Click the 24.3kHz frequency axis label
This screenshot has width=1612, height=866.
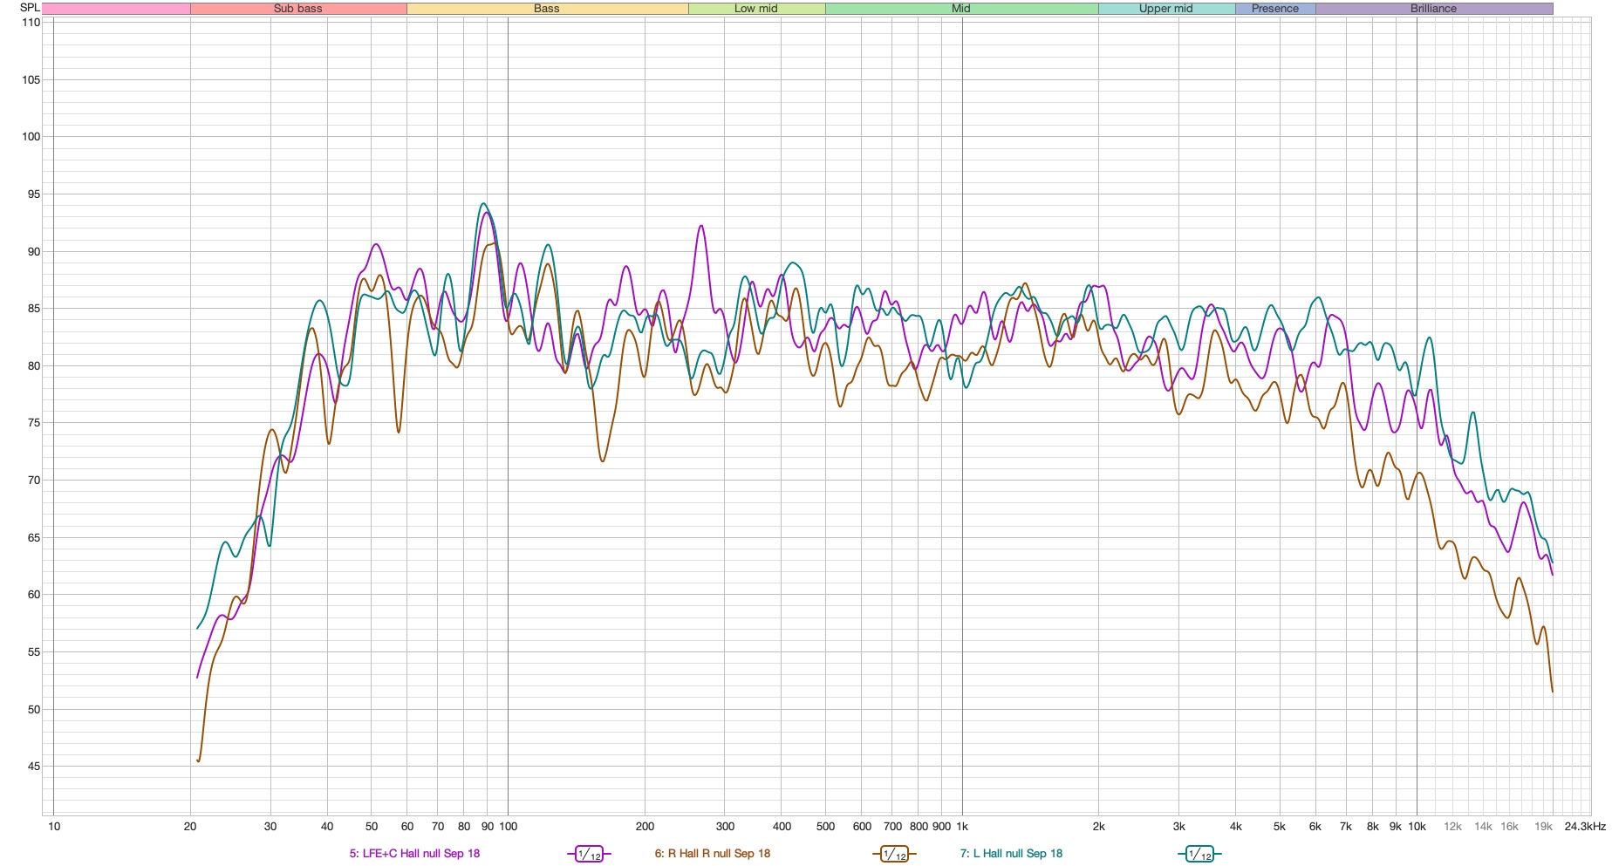pyautogui.click(x=1585, y=827)
